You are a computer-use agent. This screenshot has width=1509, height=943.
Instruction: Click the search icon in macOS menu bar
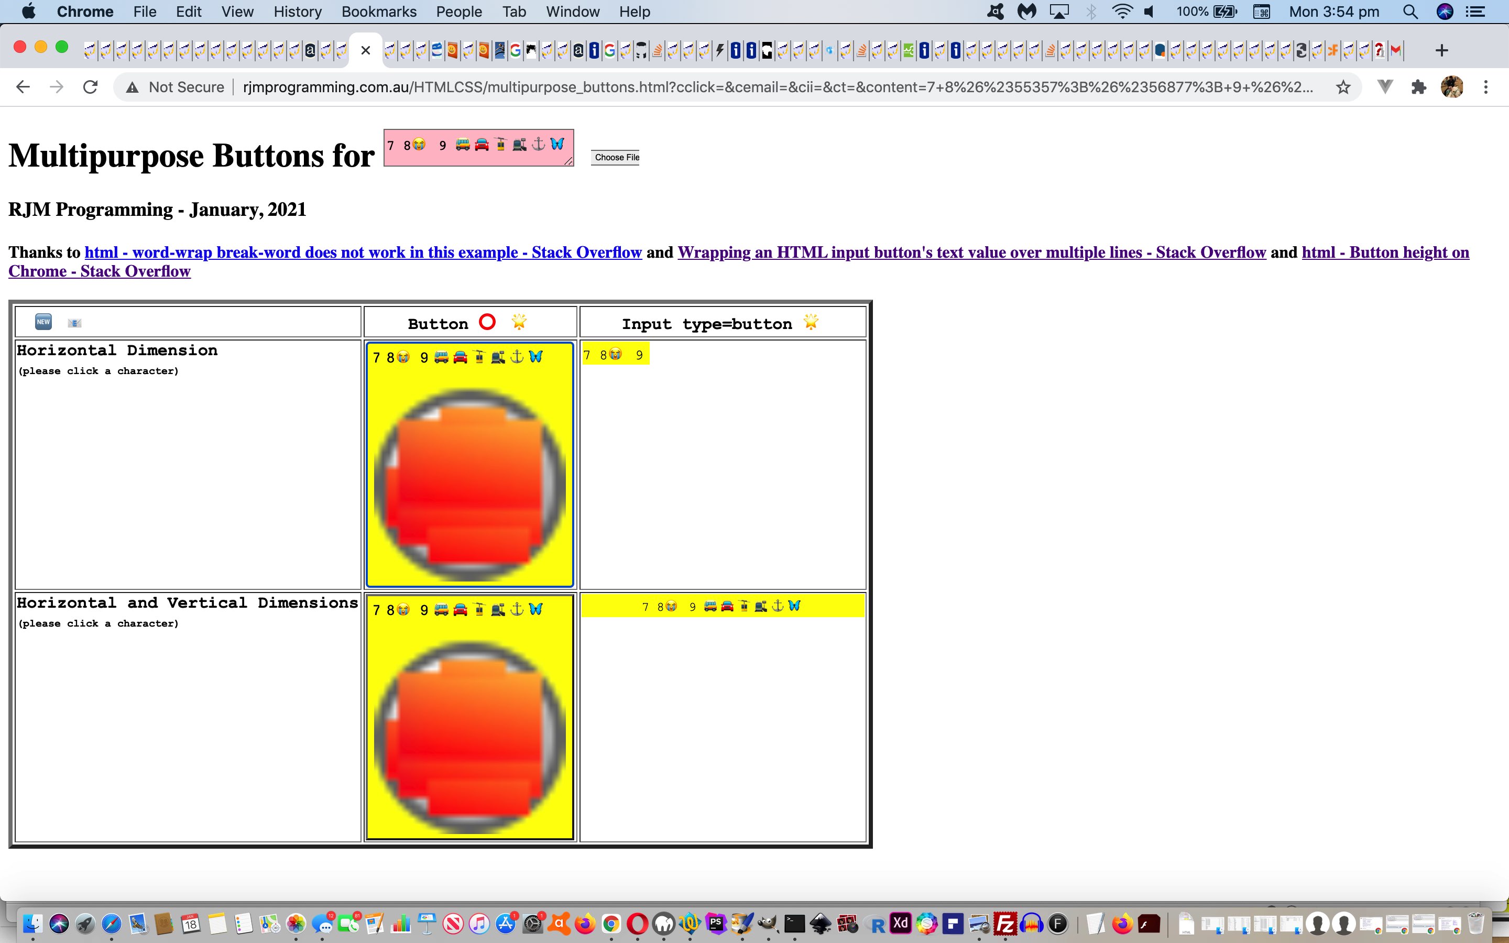(x=1411, y=12)
